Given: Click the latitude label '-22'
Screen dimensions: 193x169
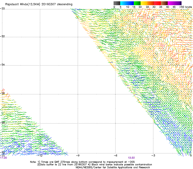Looking at the screenshot, I should [2, 36].
